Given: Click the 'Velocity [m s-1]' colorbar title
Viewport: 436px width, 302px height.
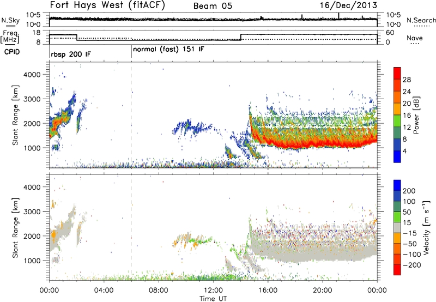Looking at the screenshot, I should pyautogui.click(x=426, y=227).
